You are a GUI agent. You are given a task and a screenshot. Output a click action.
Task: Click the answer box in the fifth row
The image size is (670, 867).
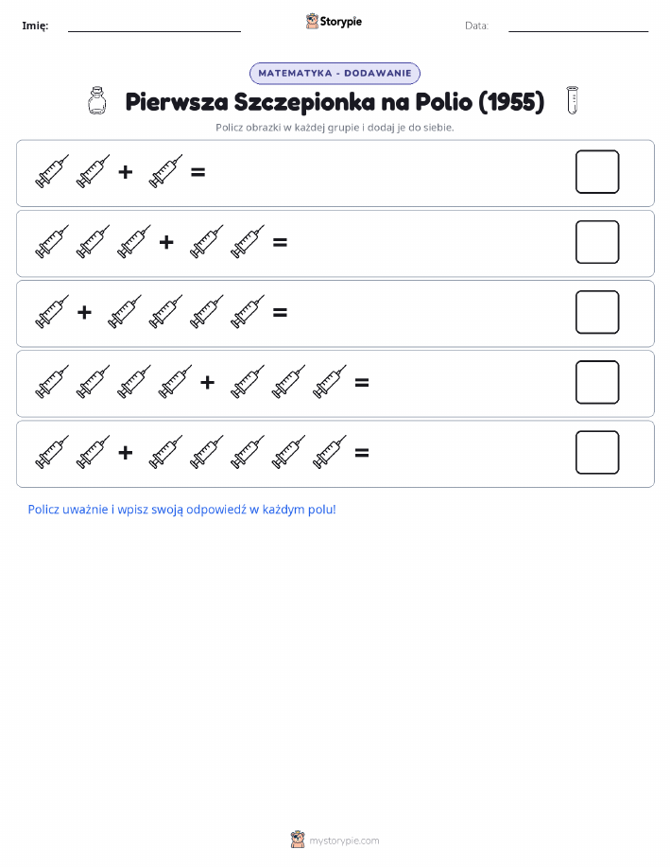(x=597, y=453)
